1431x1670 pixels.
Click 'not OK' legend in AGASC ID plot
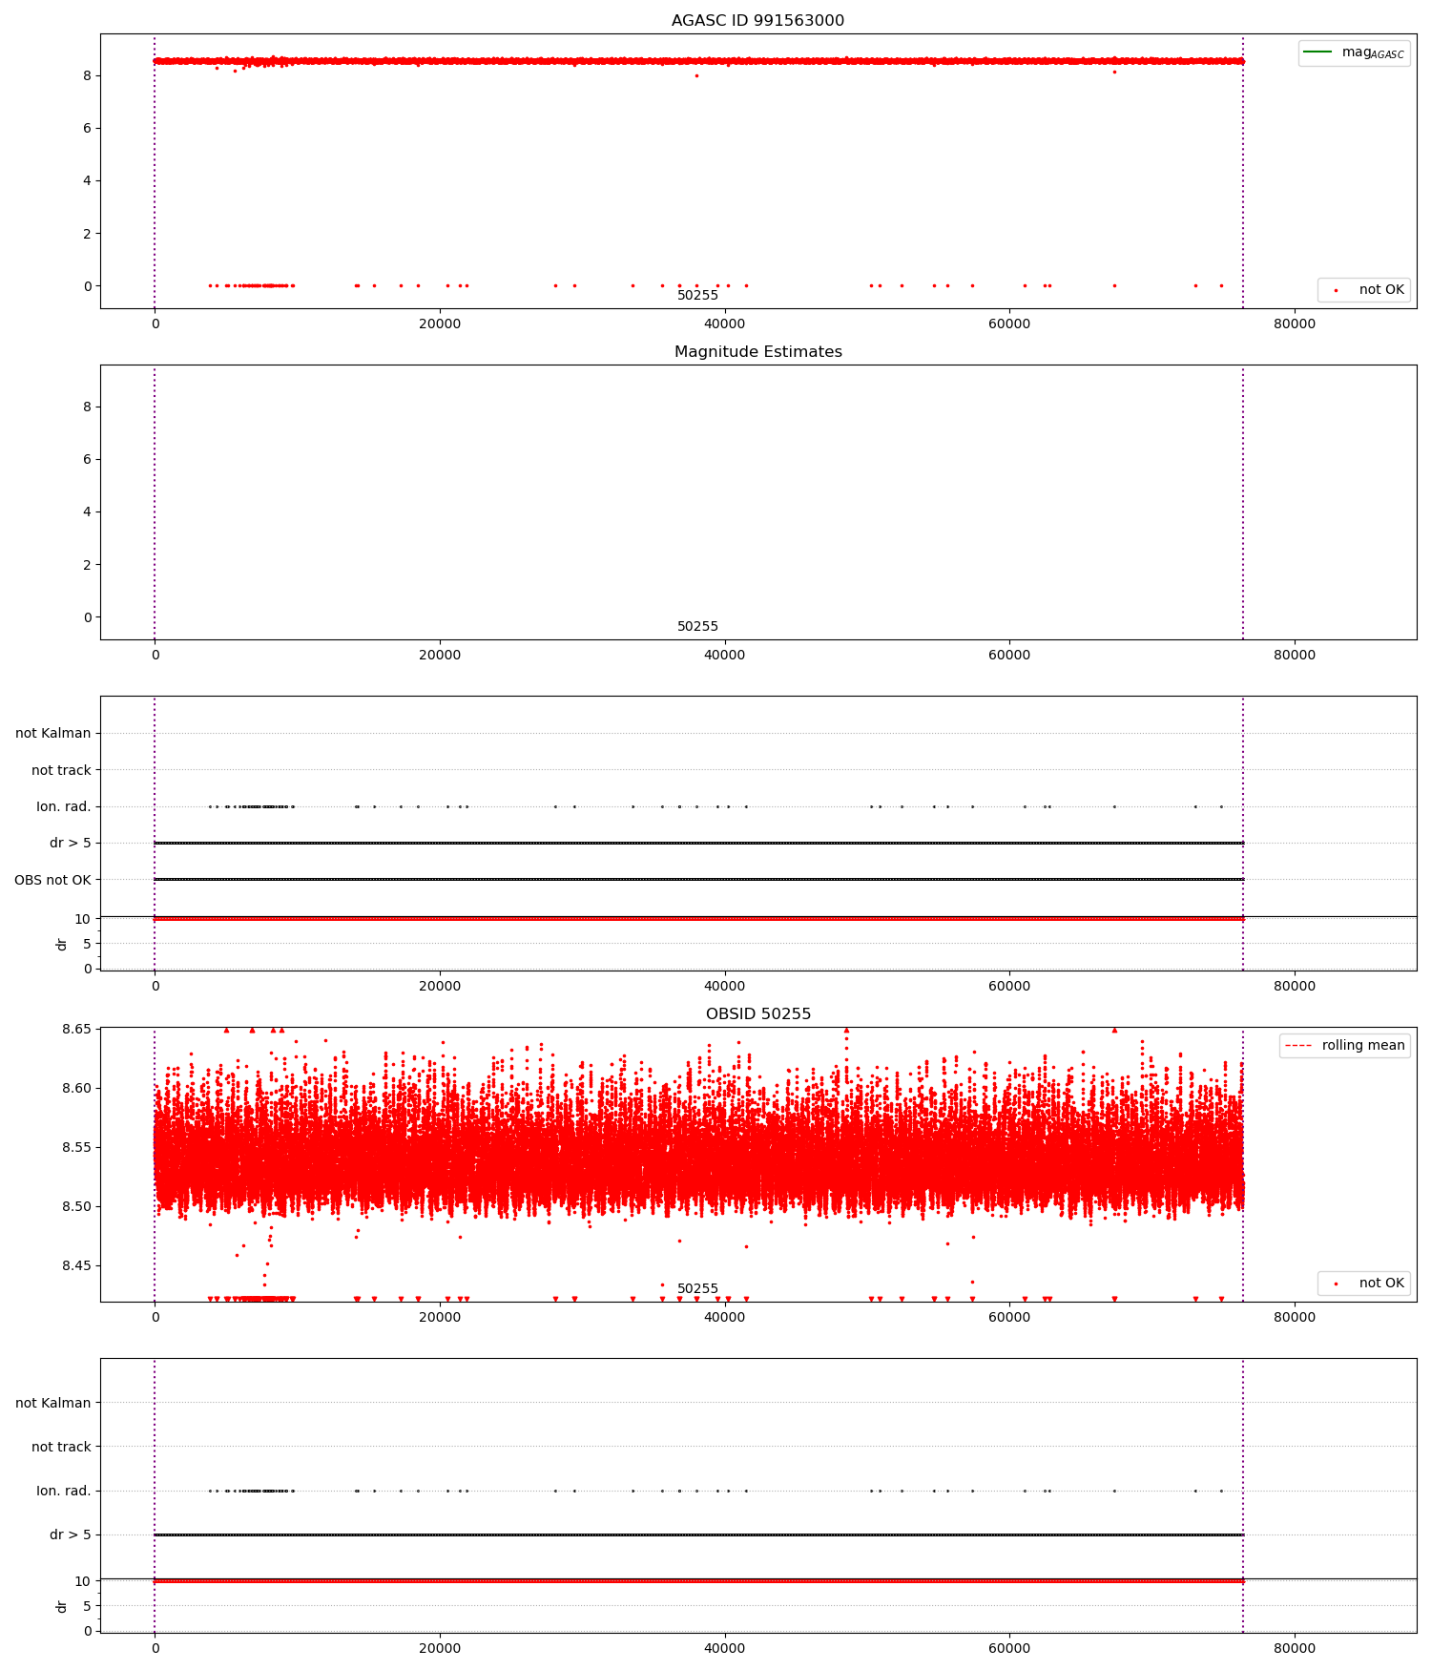(1364, 289)
